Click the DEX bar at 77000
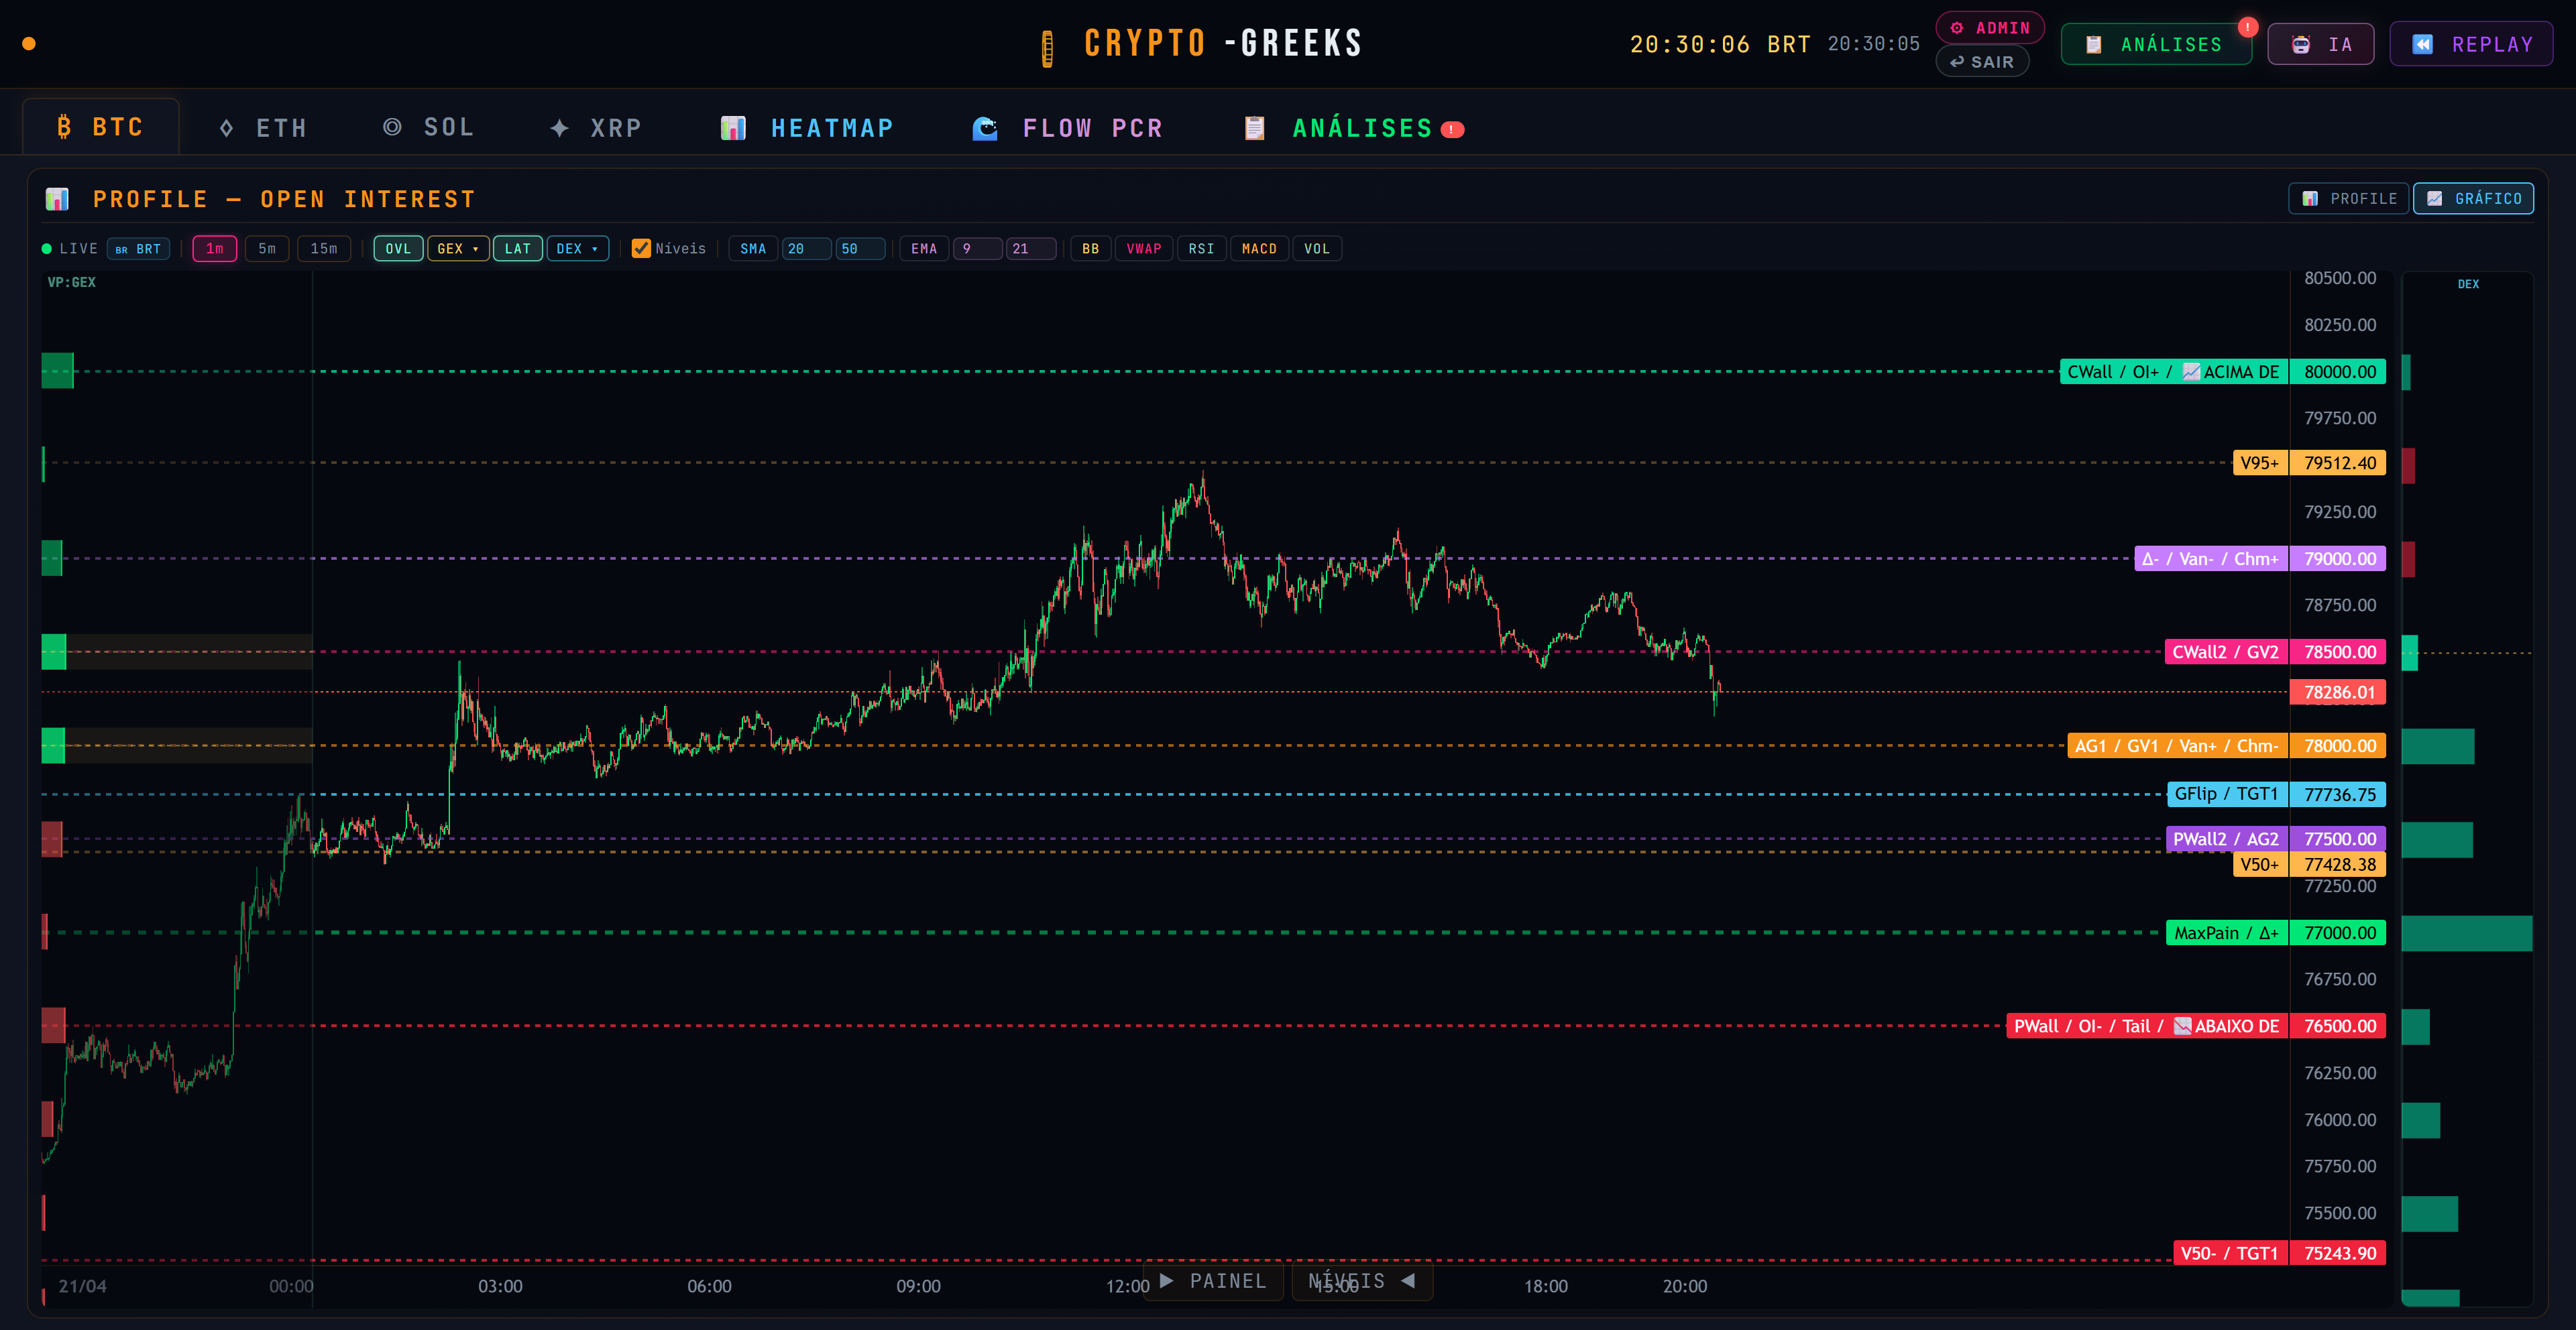 coord(2467,933)
